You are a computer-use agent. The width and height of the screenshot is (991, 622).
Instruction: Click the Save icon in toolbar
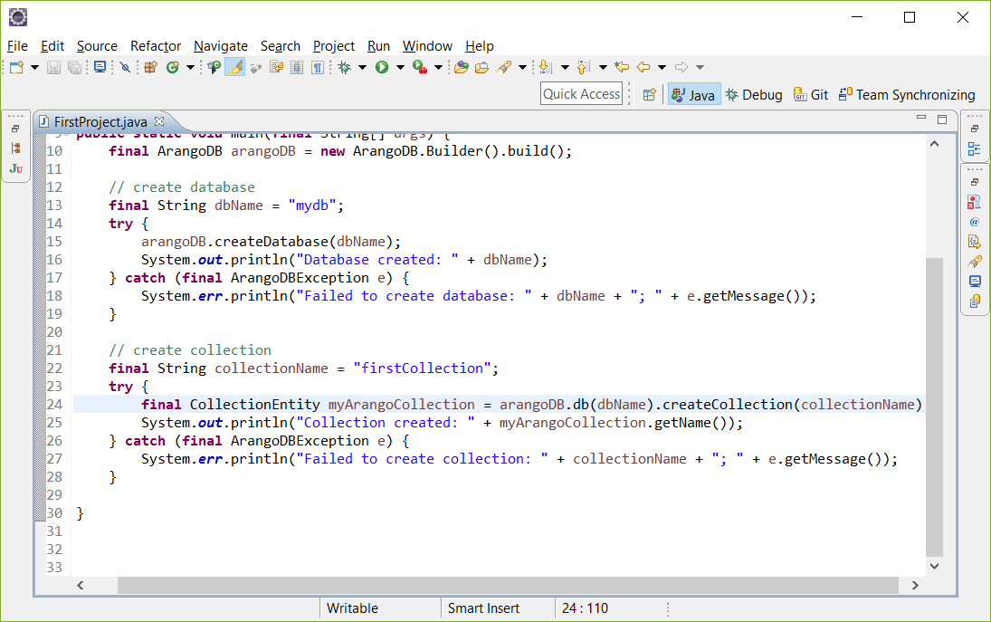click(x=53, y=67)
